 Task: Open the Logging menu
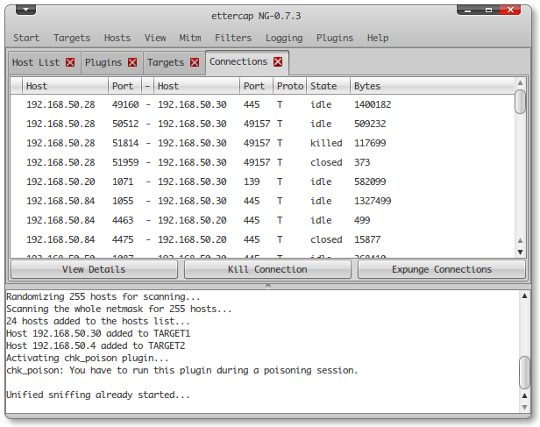(284, 38)
